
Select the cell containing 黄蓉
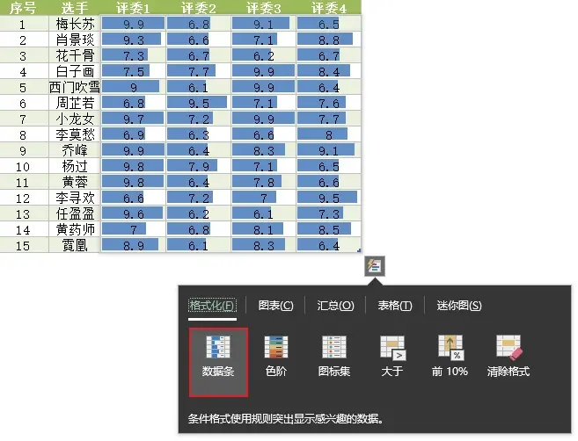pos(75,182)
